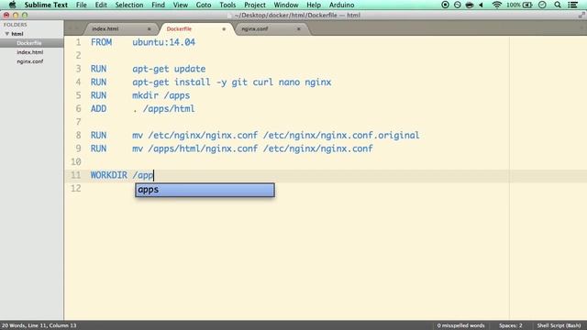Click the menu bar icon left of volume
The width and height of the screenshot is (587, 330).
tap(469, 5)
